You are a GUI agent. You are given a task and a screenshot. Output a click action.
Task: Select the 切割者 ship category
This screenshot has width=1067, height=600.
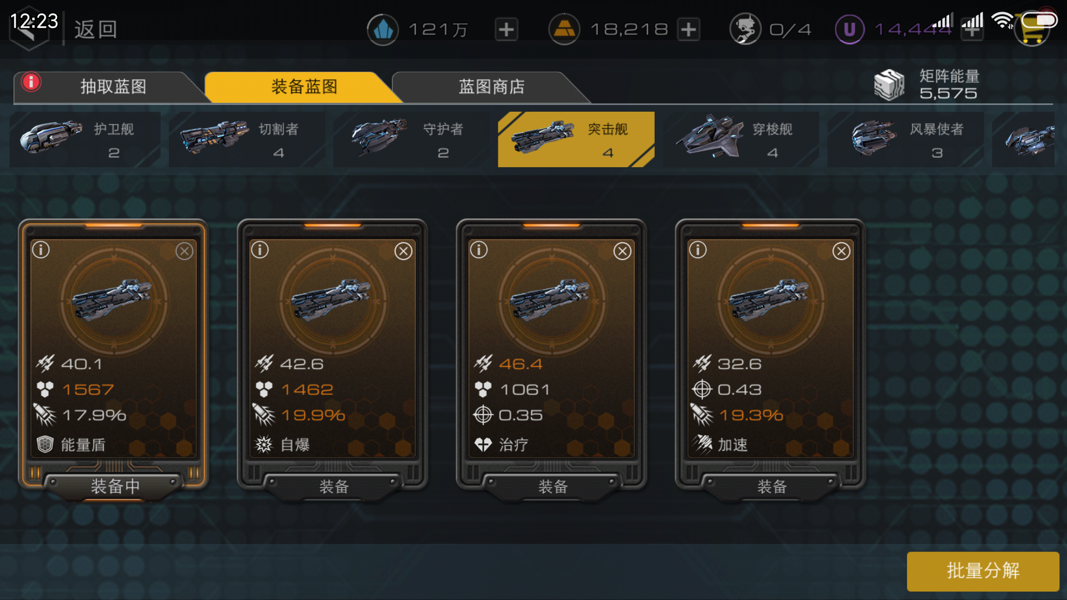tap(247, 139)
